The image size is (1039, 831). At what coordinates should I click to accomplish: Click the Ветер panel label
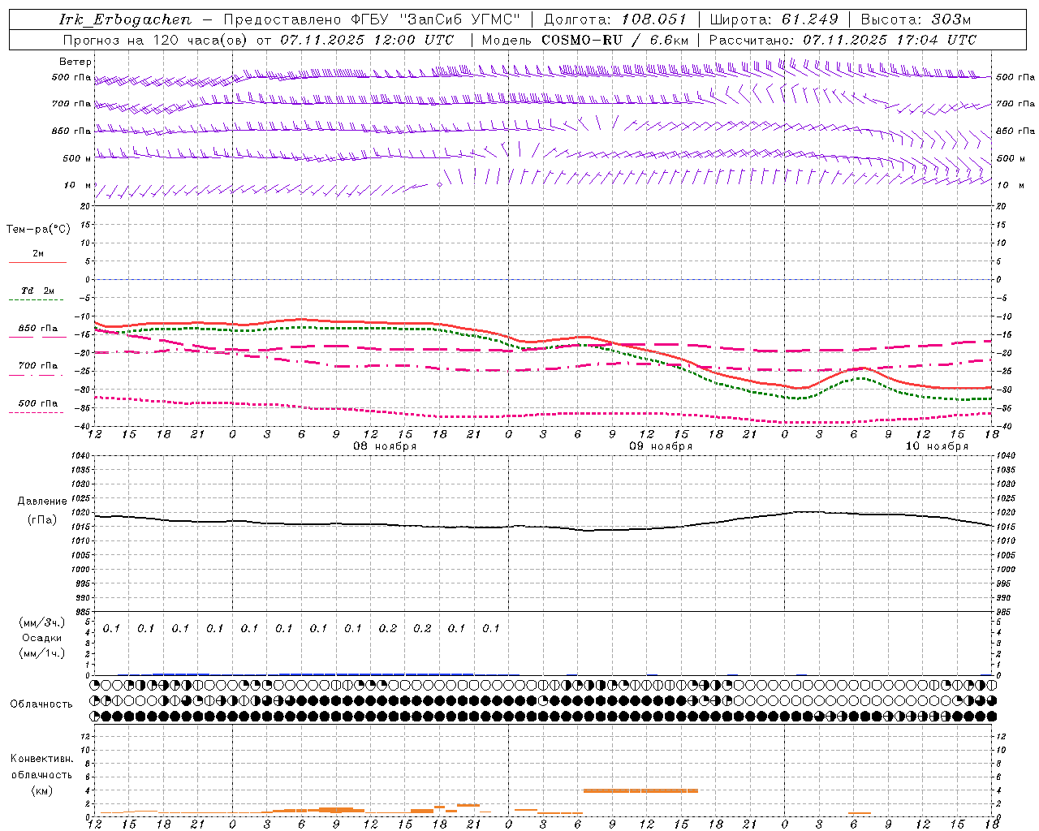tap(75, 62)
